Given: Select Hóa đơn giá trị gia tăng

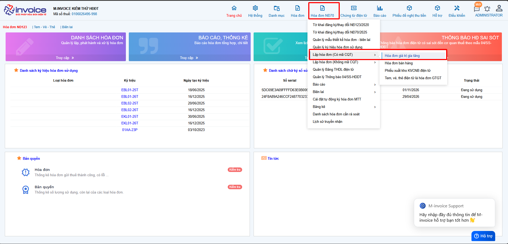Looking at the screenshot, I should click(402, 56).
